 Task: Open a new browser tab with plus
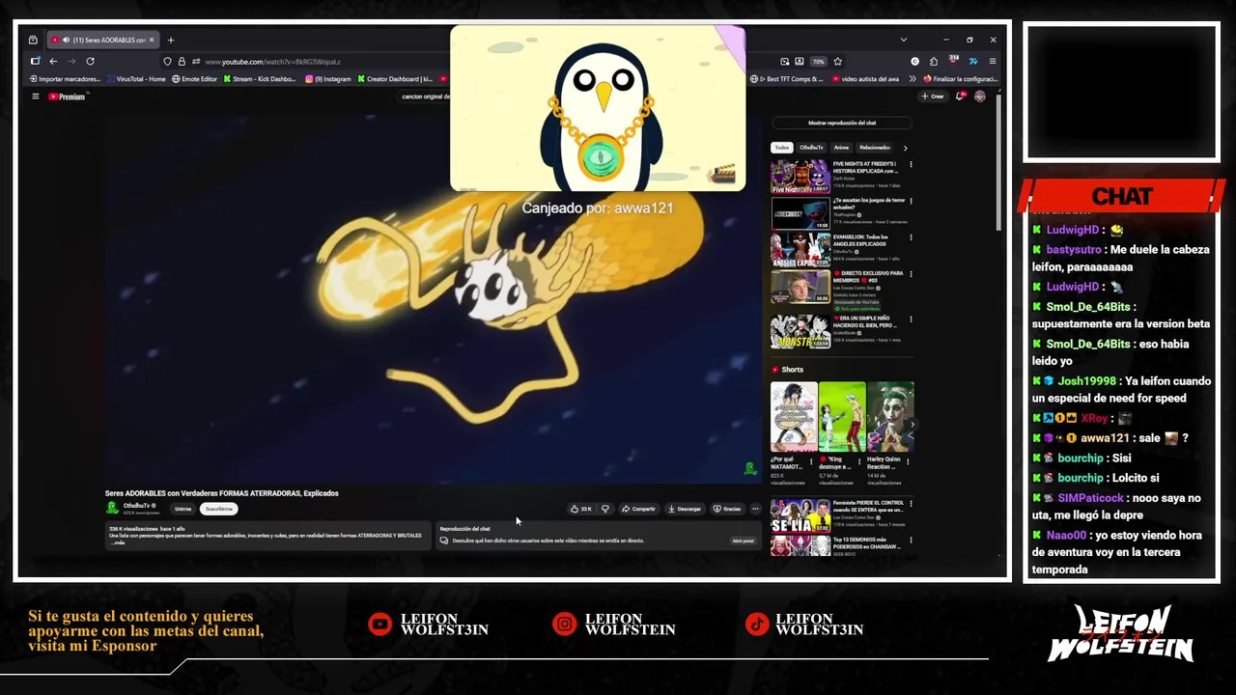[x=171, y=40]
